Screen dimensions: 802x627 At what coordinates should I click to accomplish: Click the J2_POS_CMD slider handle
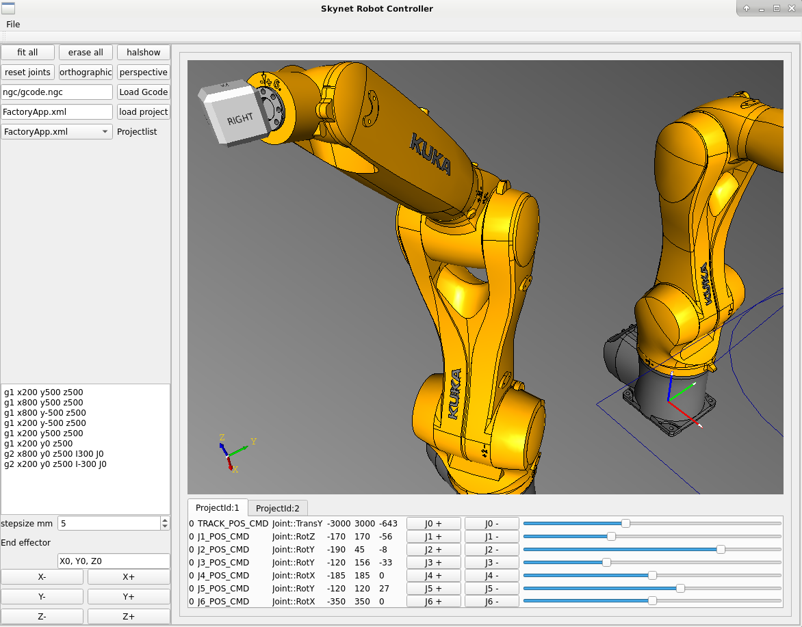click(721, 549)
